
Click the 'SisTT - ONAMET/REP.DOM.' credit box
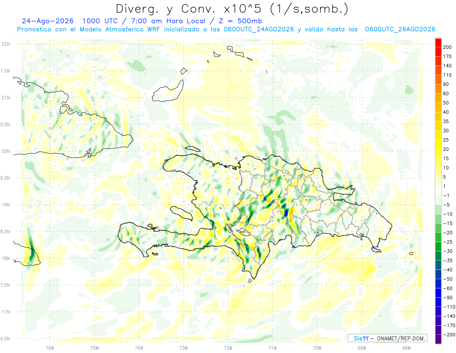click(x=388, y=338)
